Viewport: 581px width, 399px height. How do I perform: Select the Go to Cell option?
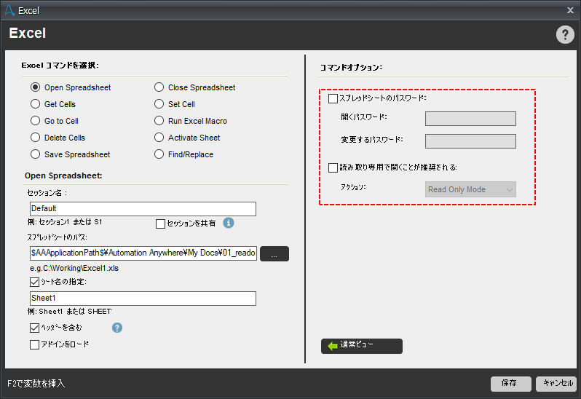(35, 120)
